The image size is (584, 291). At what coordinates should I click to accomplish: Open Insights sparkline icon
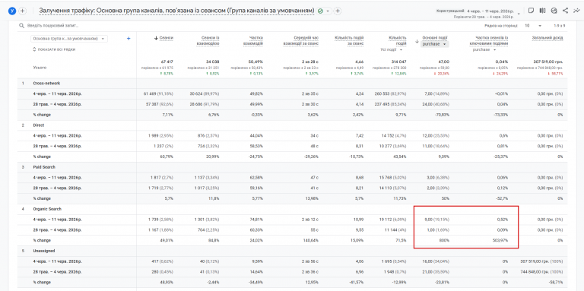click(x=576, y=11)
